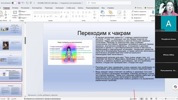Open the Вставка tab
Viewport: 178px width, 100px height.
(x=15, y=8)
